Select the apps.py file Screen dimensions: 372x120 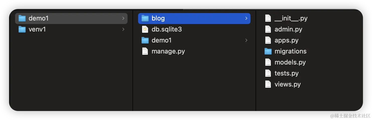pyautogui.click(x=286, y=40)
